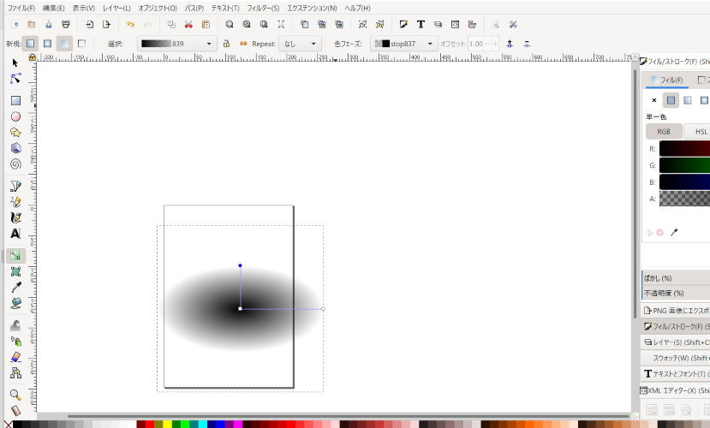Toggle linear gradient creation mode
Image resolution: width=710 pixels, height=428 pixels.
(30, 44)
